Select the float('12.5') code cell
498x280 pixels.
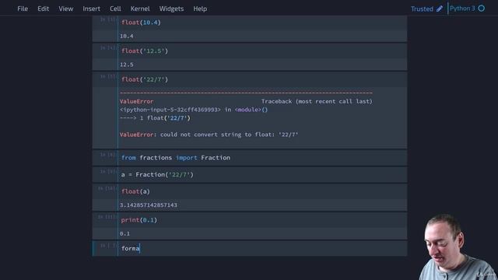coord(262,51)
